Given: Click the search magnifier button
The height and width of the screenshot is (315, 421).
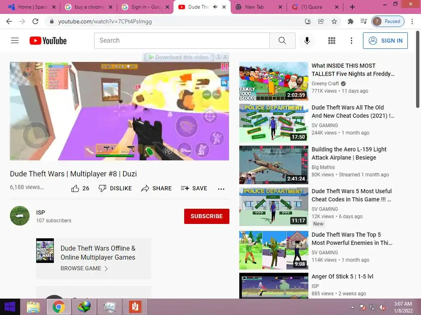Looking at the screenshot, I should coord(282,41).
